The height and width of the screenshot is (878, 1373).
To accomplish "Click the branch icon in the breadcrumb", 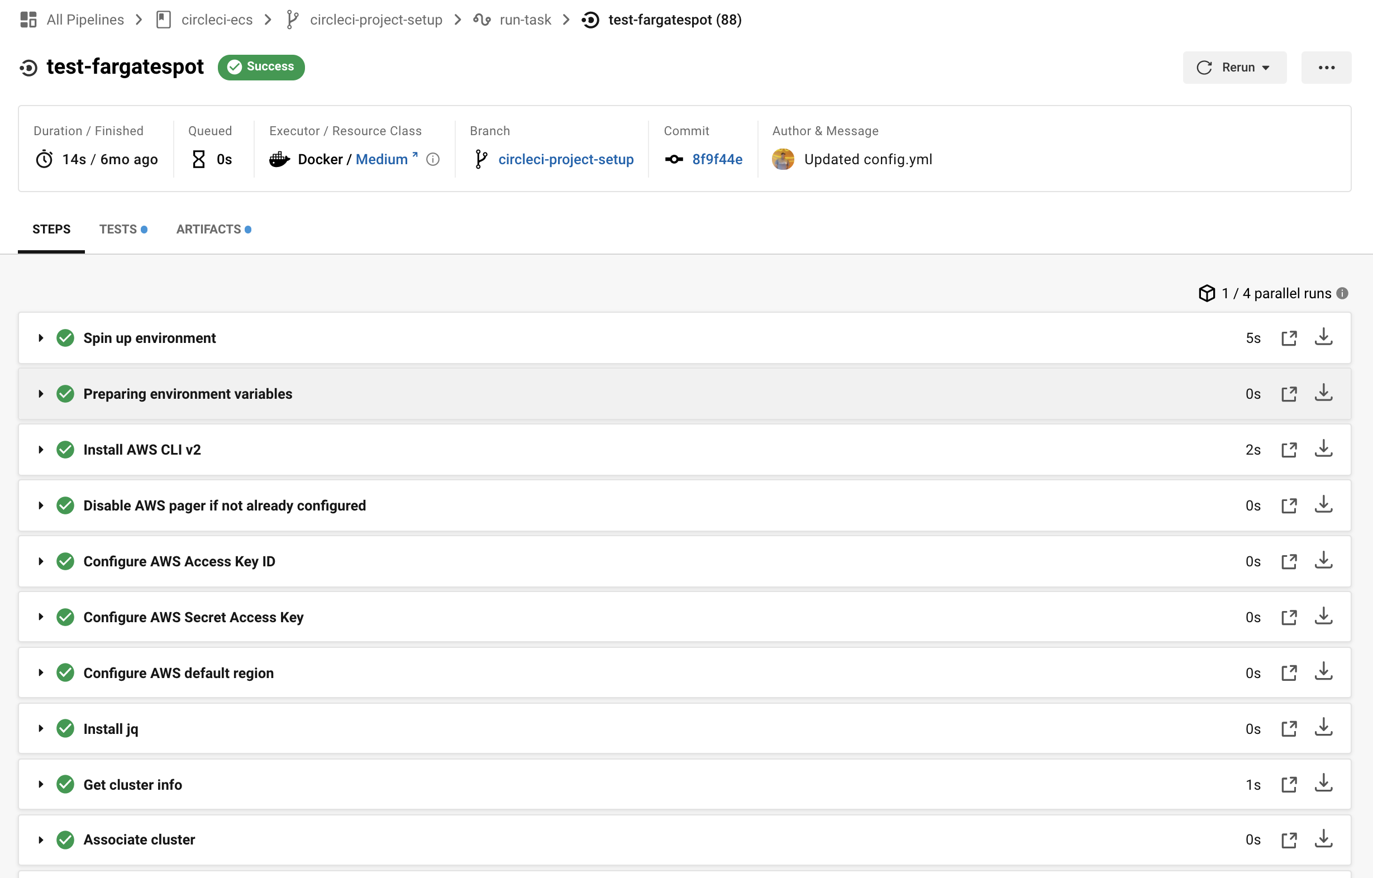I will pos(293,19).
